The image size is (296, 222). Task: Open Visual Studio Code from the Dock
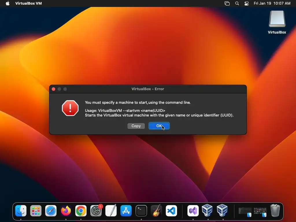[x=171, y=210]
